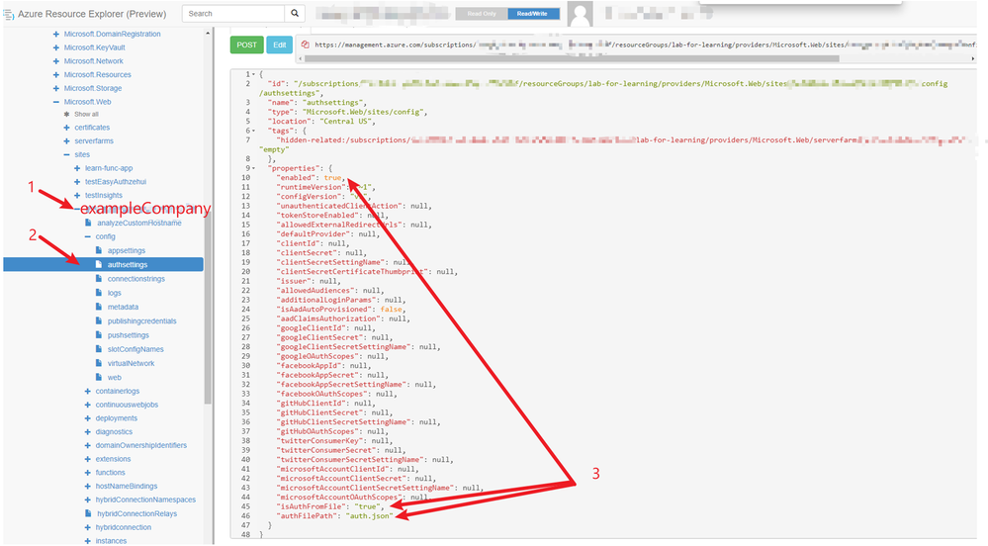Fold the properties block at line 9
Screen dimensions: 988x546
[x=253, y=168]
